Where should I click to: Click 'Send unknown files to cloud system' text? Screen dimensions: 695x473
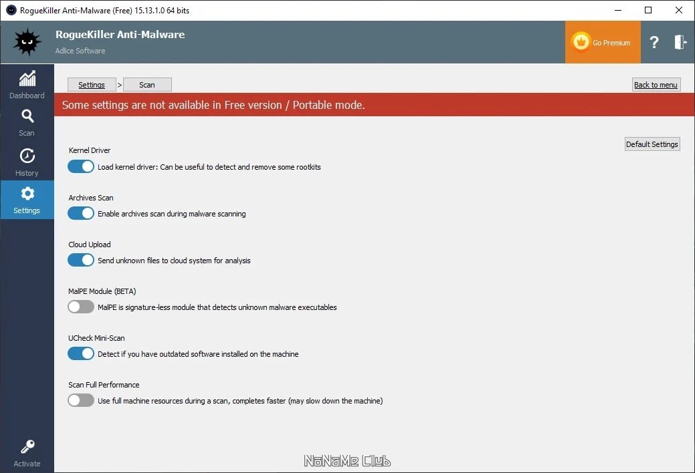pos(174,261)
